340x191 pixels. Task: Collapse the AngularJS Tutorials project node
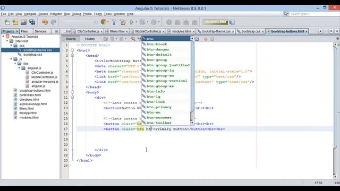tap(3, 37)
